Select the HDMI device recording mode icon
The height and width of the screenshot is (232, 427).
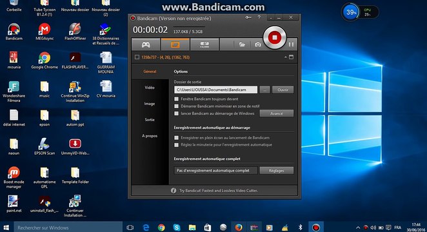pyautogui.click(x=204, y=44)
